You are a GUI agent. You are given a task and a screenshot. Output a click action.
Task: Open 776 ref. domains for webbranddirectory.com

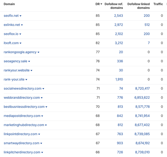(120, 98)
